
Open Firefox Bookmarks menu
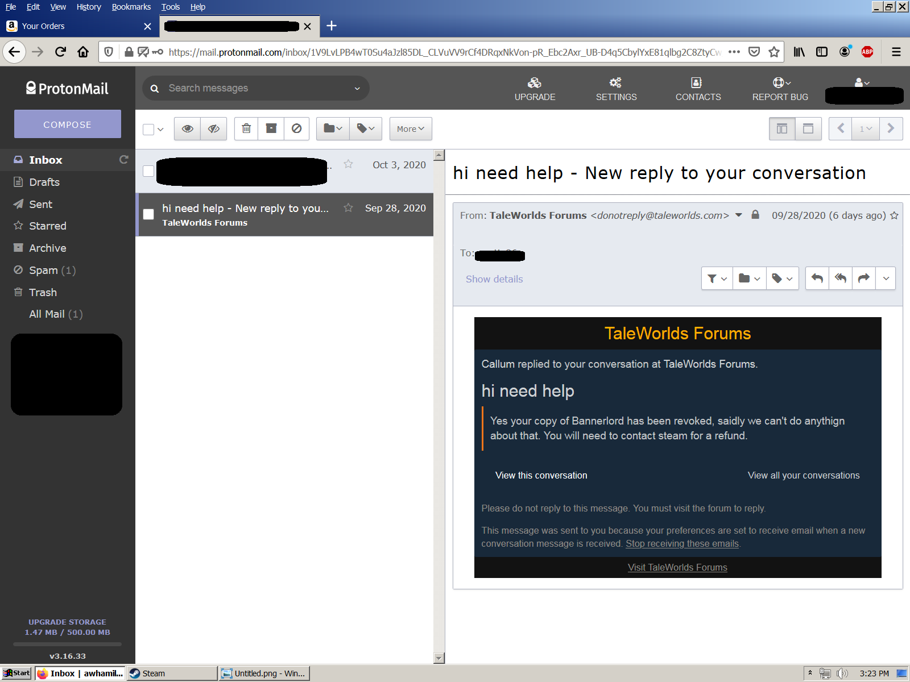coord(131,7)
